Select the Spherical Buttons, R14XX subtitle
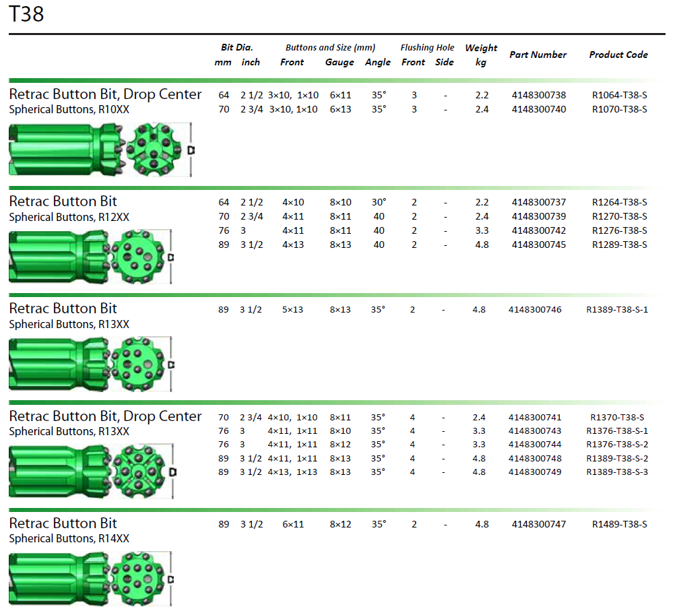The height and width of the screenshot is (609, 679). [69, 538]
